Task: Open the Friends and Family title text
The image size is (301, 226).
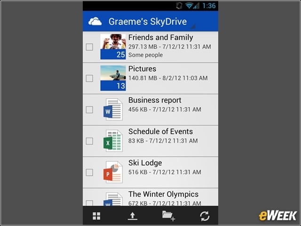Action: pos(161,38)
